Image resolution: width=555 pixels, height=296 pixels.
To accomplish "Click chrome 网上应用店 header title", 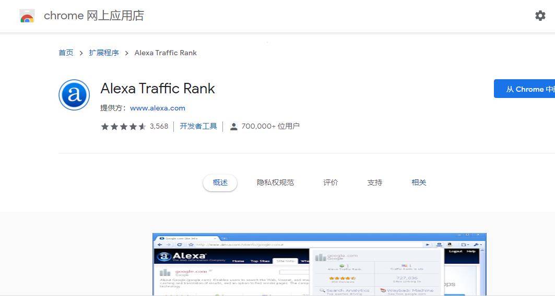I will [94, 16].
